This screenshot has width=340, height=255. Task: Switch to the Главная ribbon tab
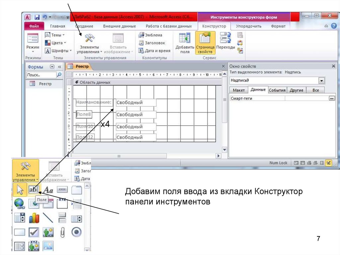pyautogui.click(x=57, y=26)
